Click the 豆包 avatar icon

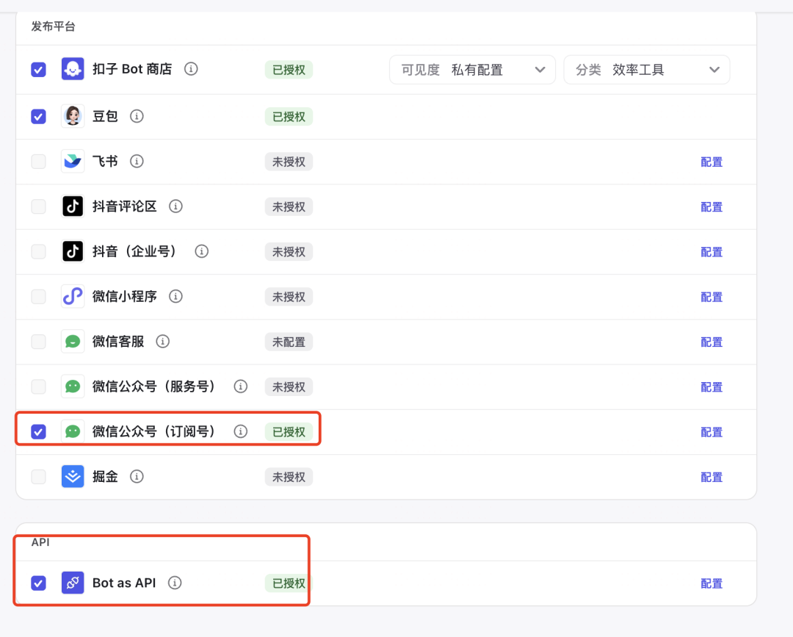tap(72, 116)
